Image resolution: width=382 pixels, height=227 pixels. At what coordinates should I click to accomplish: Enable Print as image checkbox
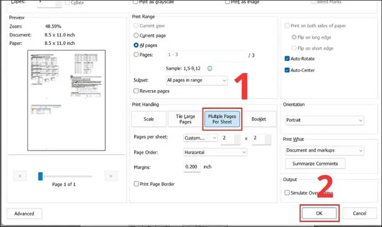coord(227,2)
